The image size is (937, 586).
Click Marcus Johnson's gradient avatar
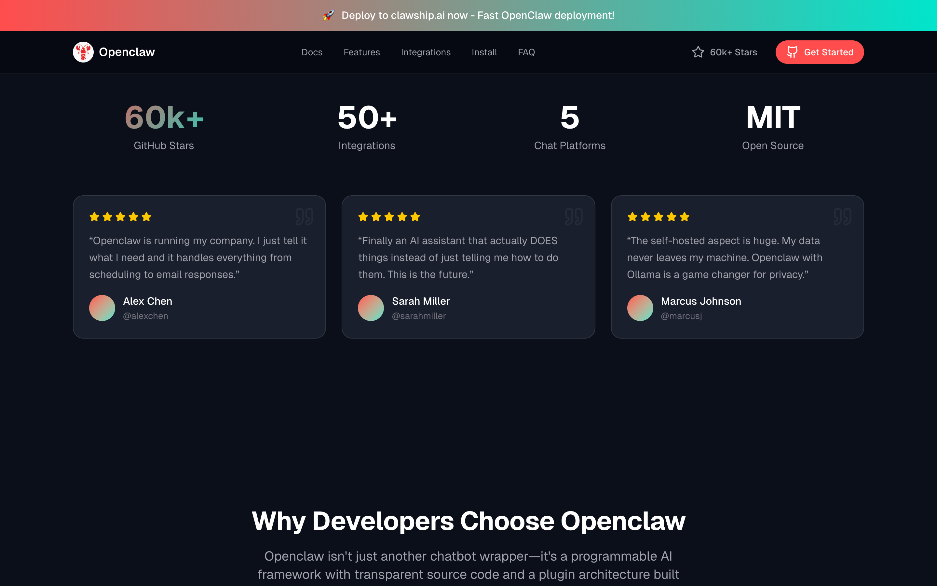click(x=640, y=308)
